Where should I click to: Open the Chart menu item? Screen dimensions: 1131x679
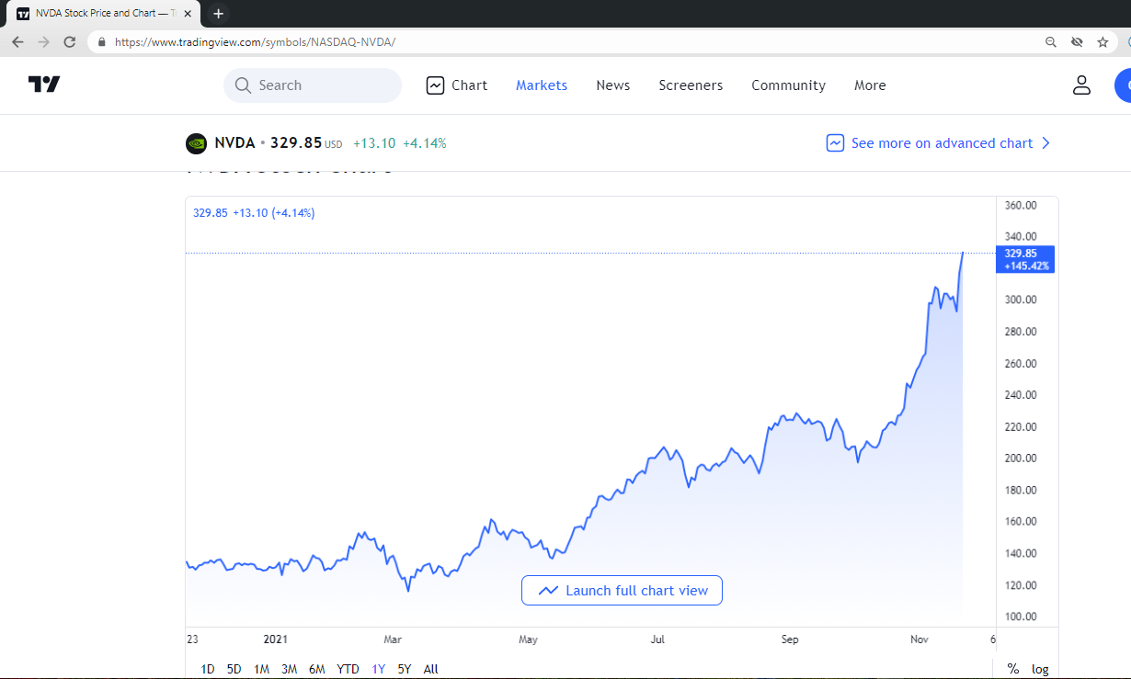(x=457, y=85)
